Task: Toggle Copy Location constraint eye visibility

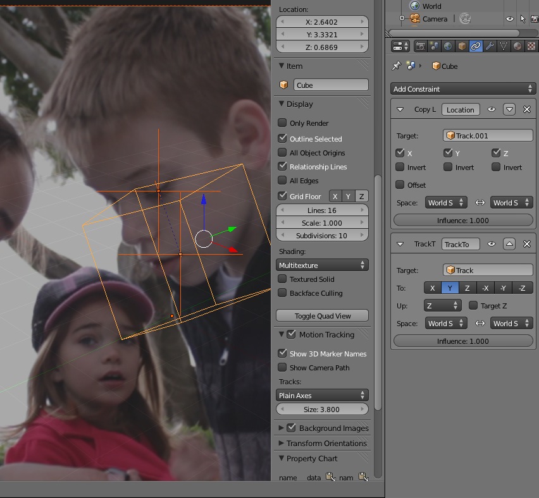Action: tap(492, 109)
